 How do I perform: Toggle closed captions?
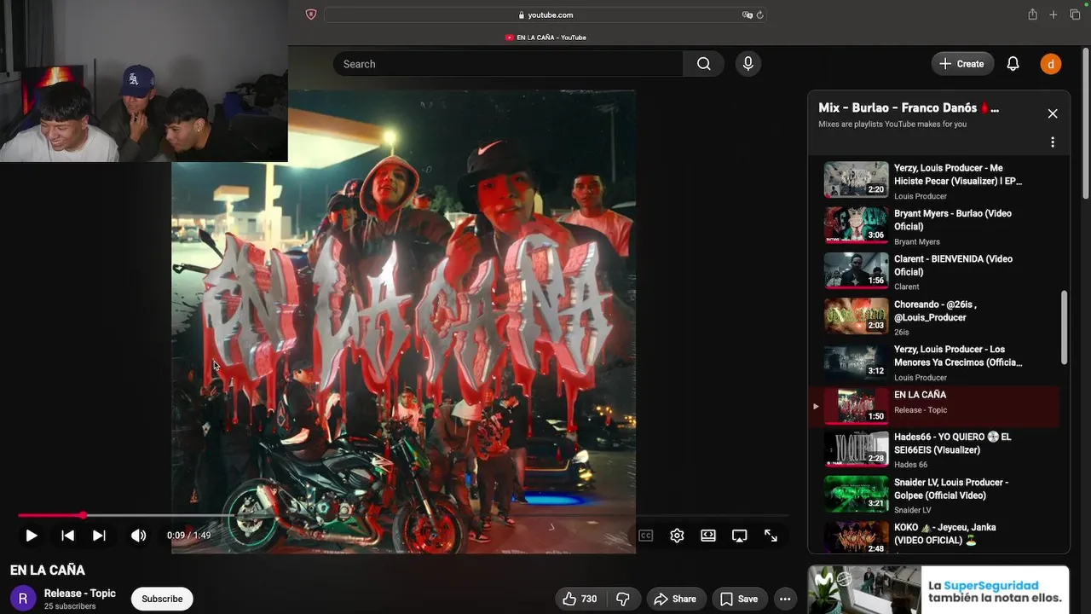pos(646,536)
